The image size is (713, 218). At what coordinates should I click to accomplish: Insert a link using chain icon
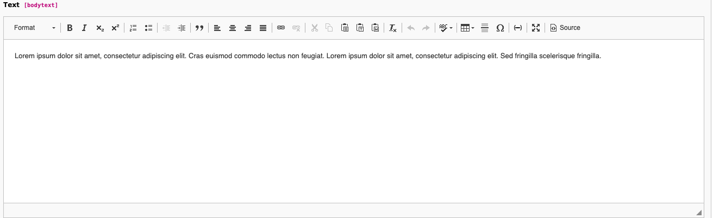(x=281, y=28)
